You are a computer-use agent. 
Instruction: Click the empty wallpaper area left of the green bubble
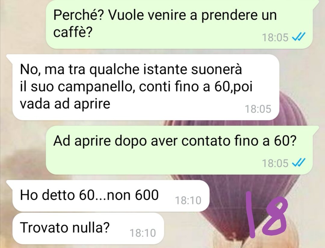[23, 25]
